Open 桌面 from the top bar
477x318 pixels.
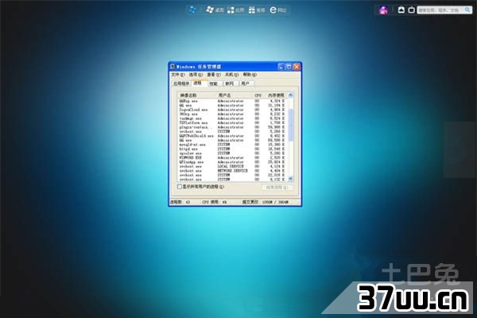coord(215,10)
